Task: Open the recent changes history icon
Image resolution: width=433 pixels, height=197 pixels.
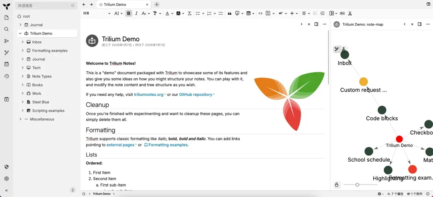Action: 6,76
